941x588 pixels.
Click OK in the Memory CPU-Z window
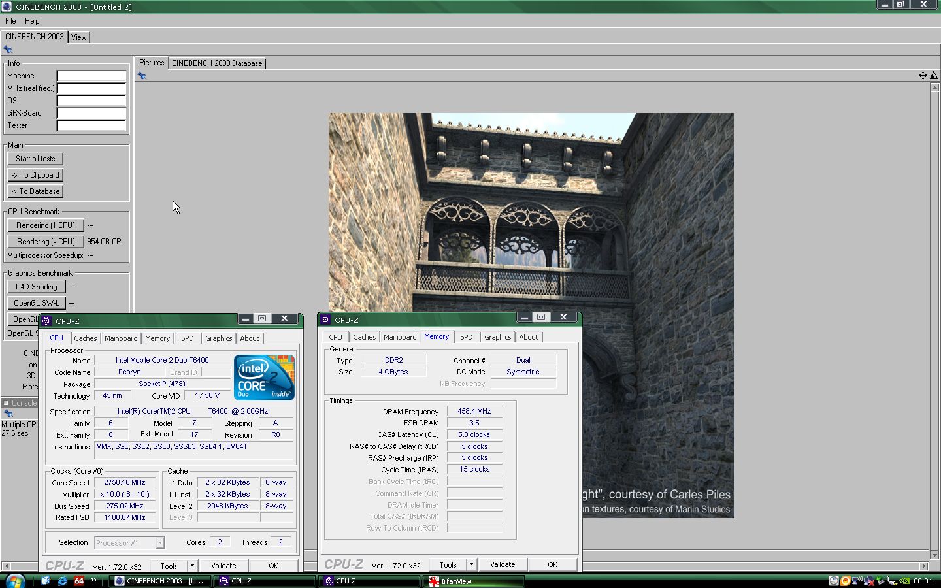[x=552, y=564]
